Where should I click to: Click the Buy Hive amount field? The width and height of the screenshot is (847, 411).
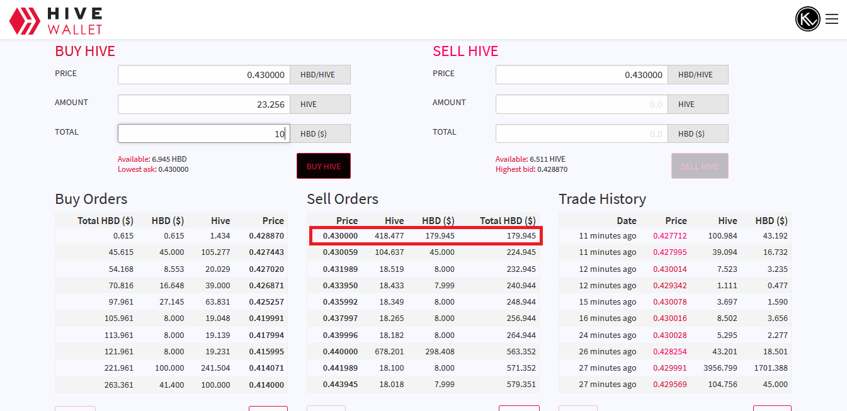pyautogui.click(x=203, y=104)
